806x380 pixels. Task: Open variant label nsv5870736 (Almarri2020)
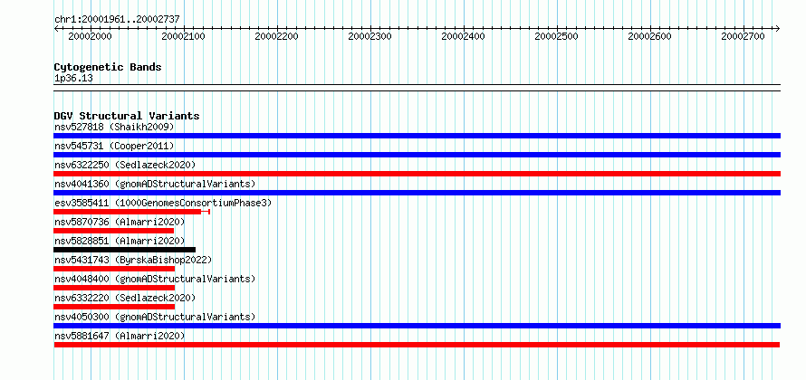tap(120, 222)
